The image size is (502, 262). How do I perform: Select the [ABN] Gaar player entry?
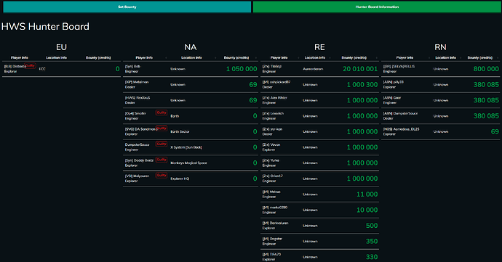pyautogui.click(x=392, y=100)
